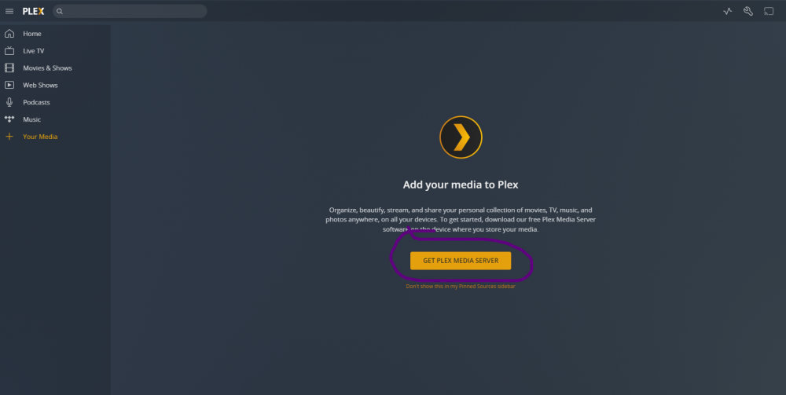Open Movies & Shows section
The width and height of the screenshot is (786, 395).
[48, 68]
